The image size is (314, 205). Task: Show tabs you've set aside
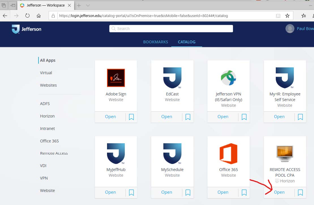[4, 5]
